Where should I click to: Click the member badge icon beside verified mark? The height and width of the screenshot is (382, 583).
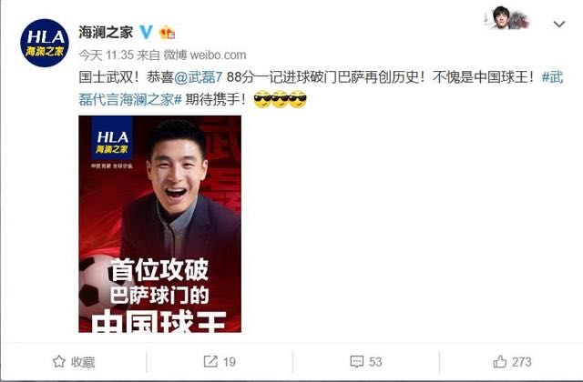tap(167, 33)
